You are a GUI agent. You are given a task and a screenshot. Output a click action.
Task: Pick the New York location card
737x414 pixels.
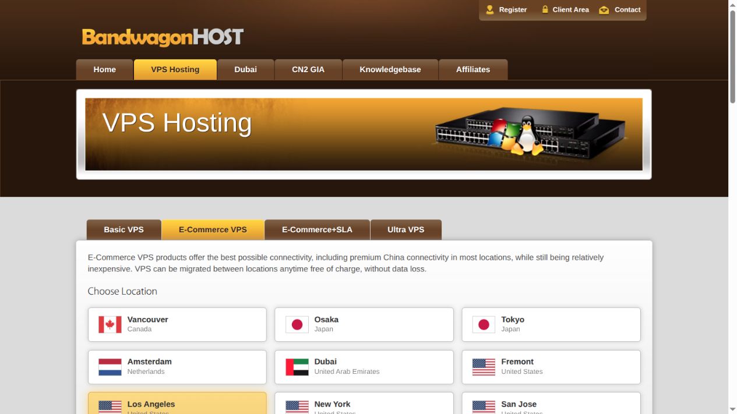(x=364, y=404)
